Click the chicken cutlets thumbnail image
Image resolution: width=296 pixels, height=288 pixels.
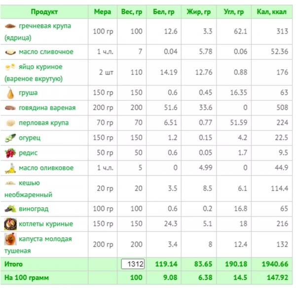pos(10,224)
